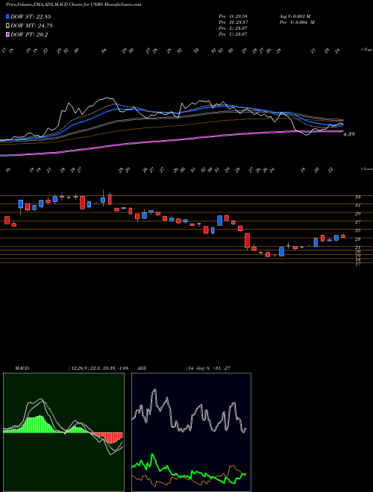Click the Pre O: 23.58 value

[x=233, y=16]
